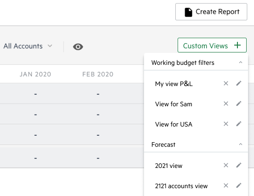Edit the My view P&L view
The width and height of the screenshot is (254, 196).
(x=239, y=83)
